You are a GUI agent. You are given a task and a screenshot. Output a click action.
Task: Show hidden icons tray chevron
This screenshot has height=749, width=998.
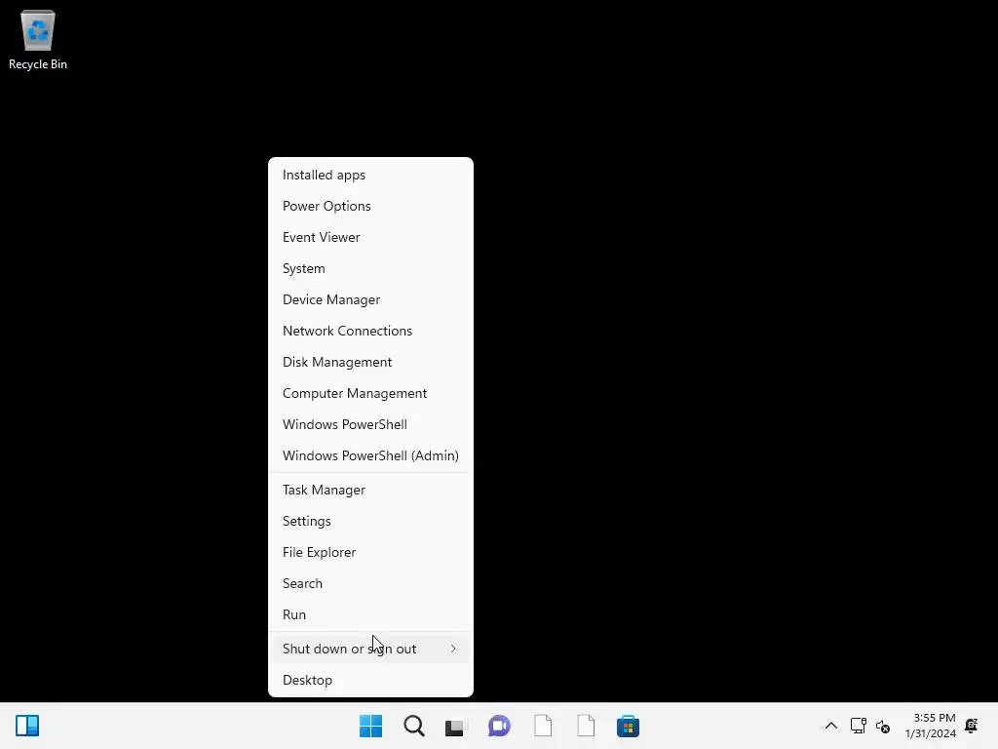[x=831, y=726]
